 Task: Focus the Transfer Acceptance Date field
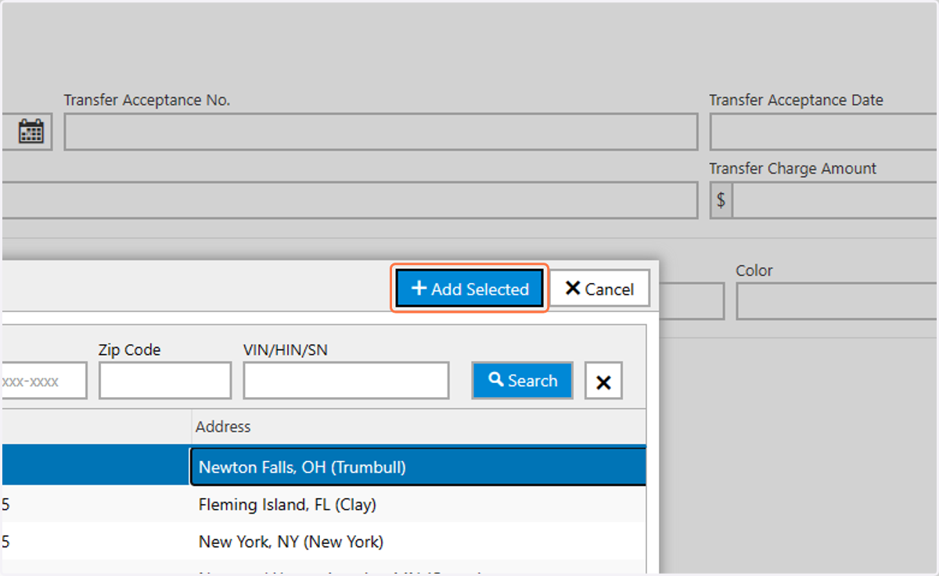click(x=824, y=132)
